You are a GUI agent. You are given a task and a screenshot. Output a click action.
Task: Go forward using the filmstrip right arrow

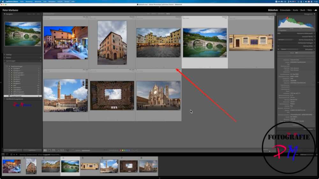(17, 154)
